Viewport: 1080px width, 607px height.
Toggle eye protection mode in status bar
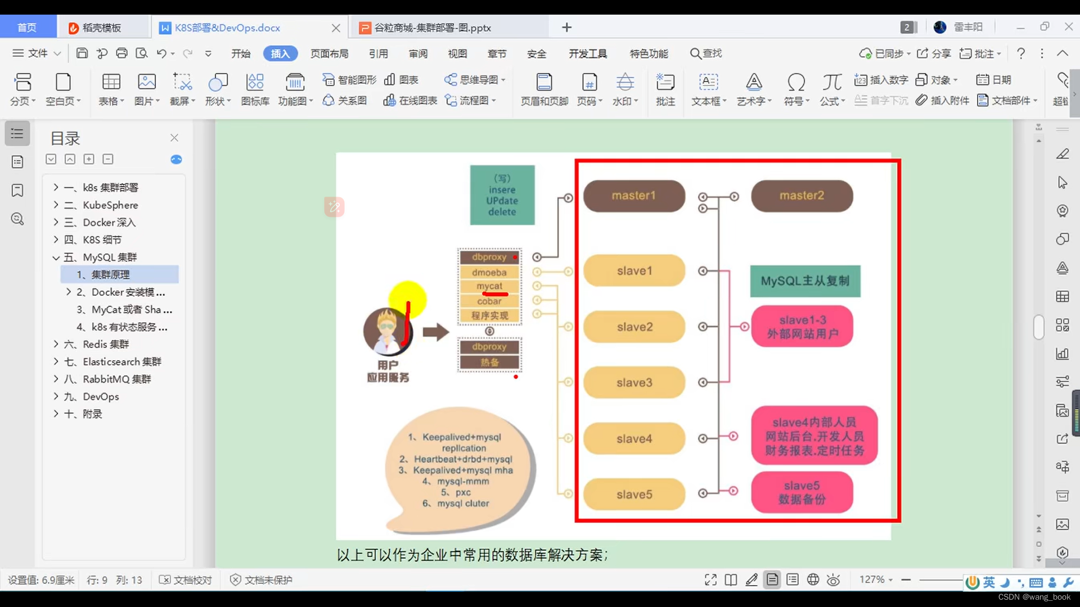(x=833, y=579)
